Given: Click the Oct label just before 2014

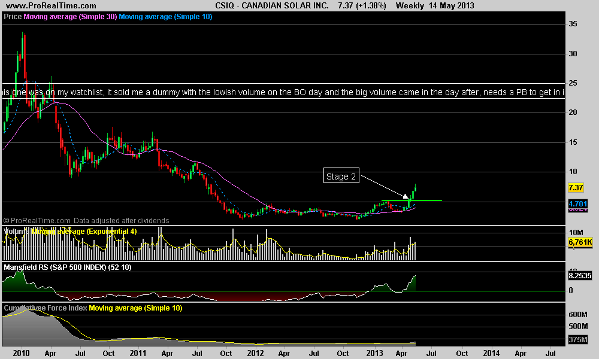Looking at the screenshot, I should pyautogui.click(x=462, y=353).
